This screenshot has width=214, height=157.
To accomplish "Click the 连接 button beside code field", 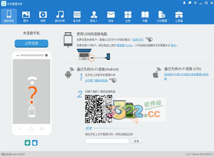I will [x=136, y=141].
